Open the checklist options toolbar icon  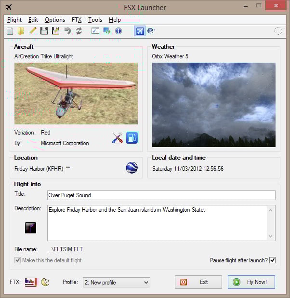(95, 31)
